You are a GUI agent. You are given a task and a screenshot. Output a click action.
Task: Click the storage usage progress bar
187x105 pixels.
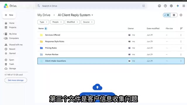coord(16,72)
